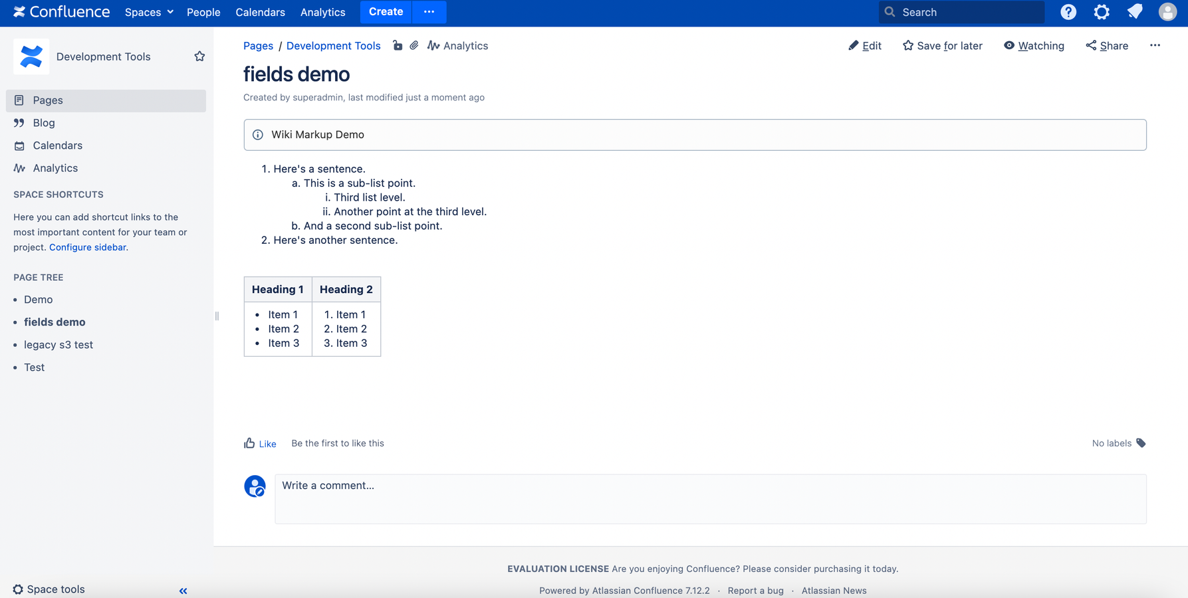The image size is (1188, 598).
Task: Star the Development Tools space
Action: pos(199,56)
